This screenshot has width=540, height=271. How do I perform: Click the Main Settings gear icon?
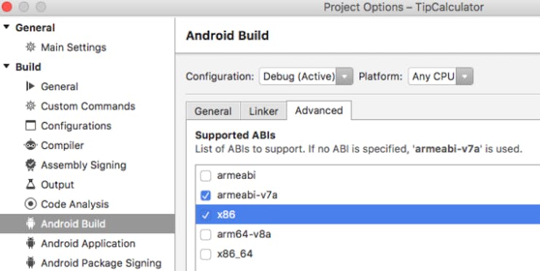pos(31,47)
